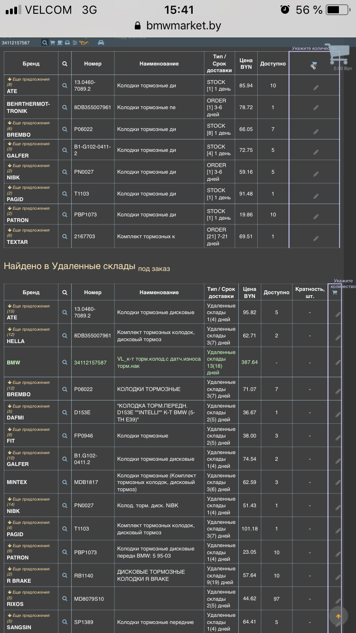Click magnifier for MINTEX MDB1817 row

65,483
